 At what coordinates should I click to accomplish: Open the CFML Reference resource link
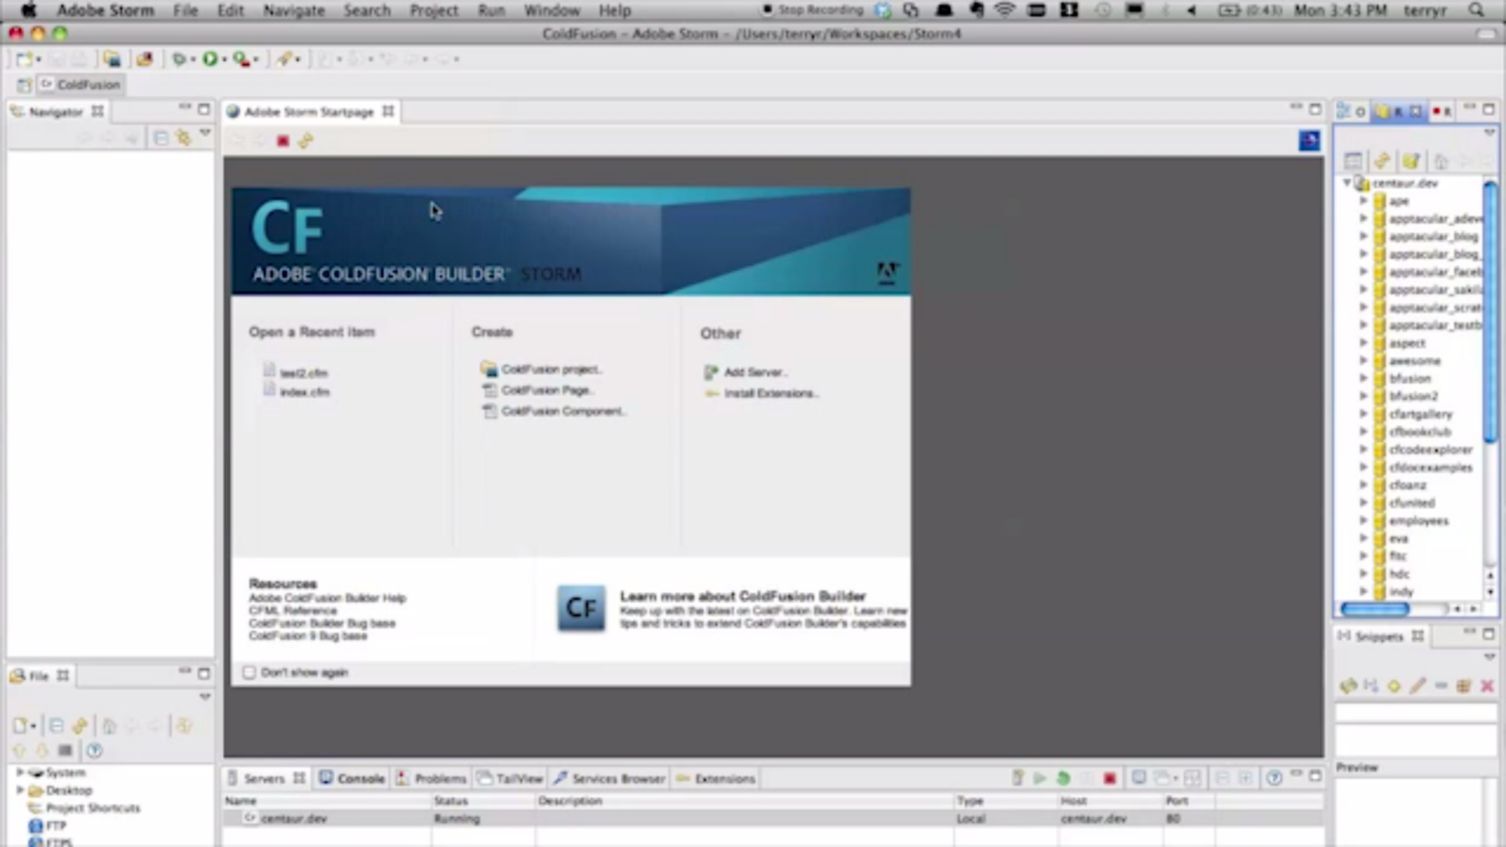(293, 611)
